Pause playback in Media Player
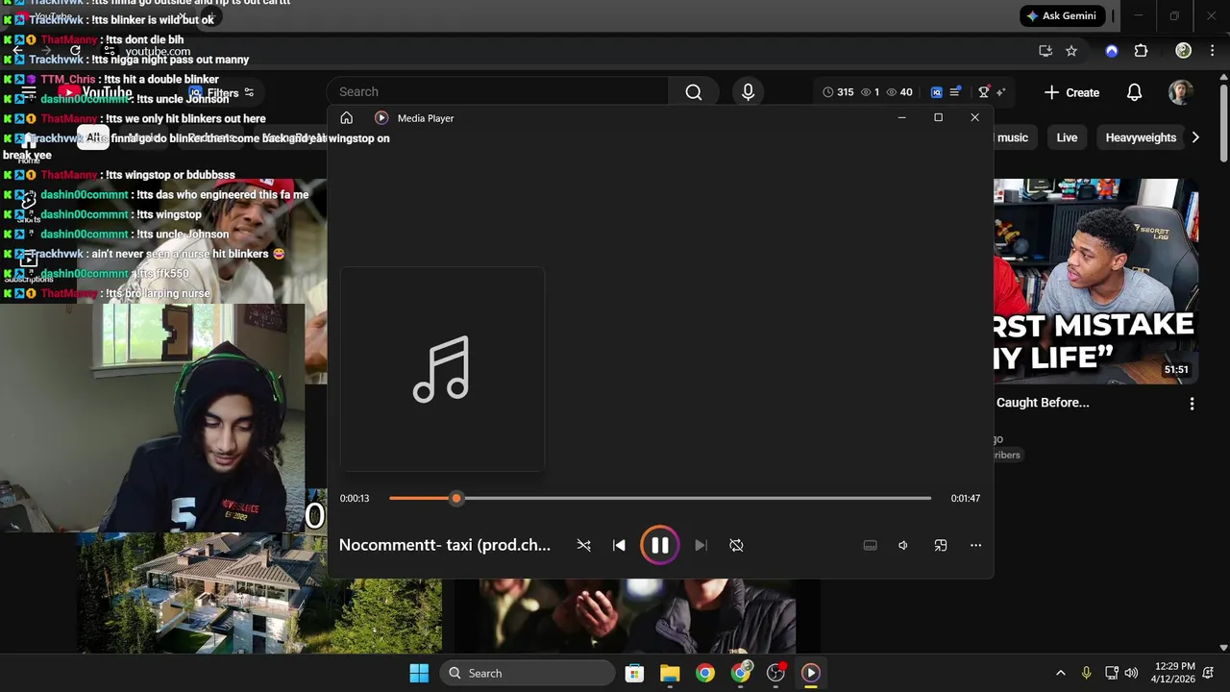 pos(659,545)
